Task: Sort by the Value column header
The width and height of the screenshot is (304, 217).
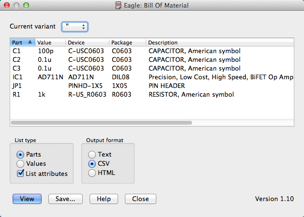Action: click(51, 43)
